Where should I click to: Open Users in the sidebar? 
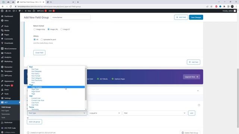tap(6, 90)
